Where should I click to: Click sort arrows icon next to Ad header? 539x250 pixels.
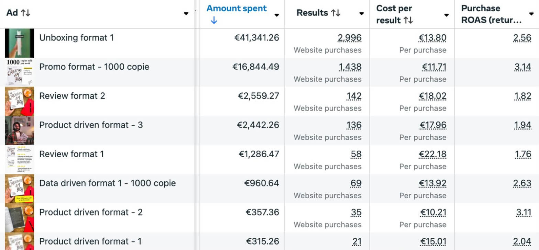(26, 13)
